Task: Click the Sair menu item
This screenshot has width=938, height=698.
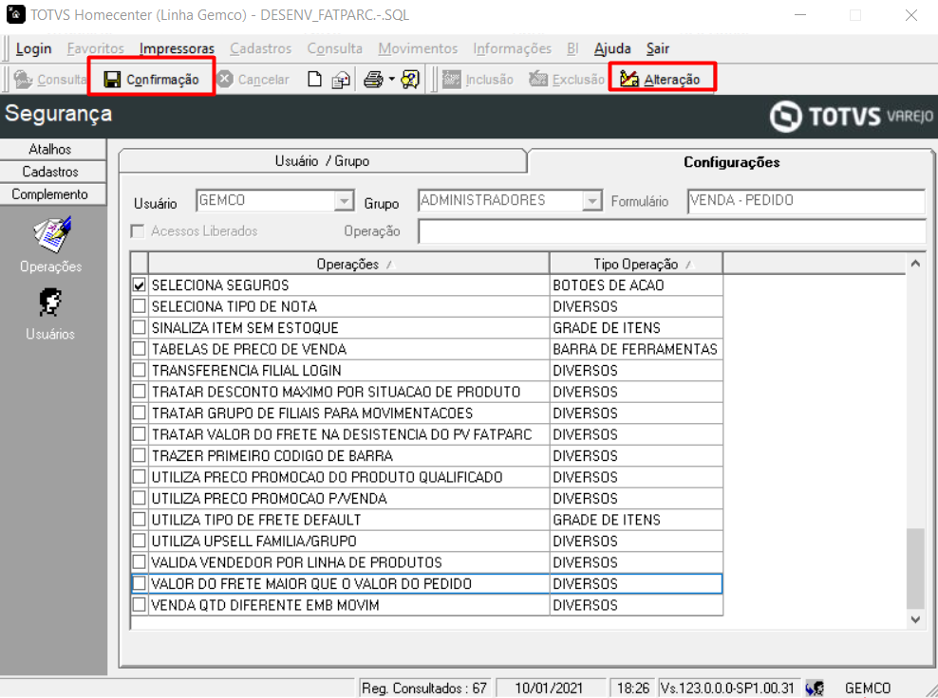Action: point(657,48)
